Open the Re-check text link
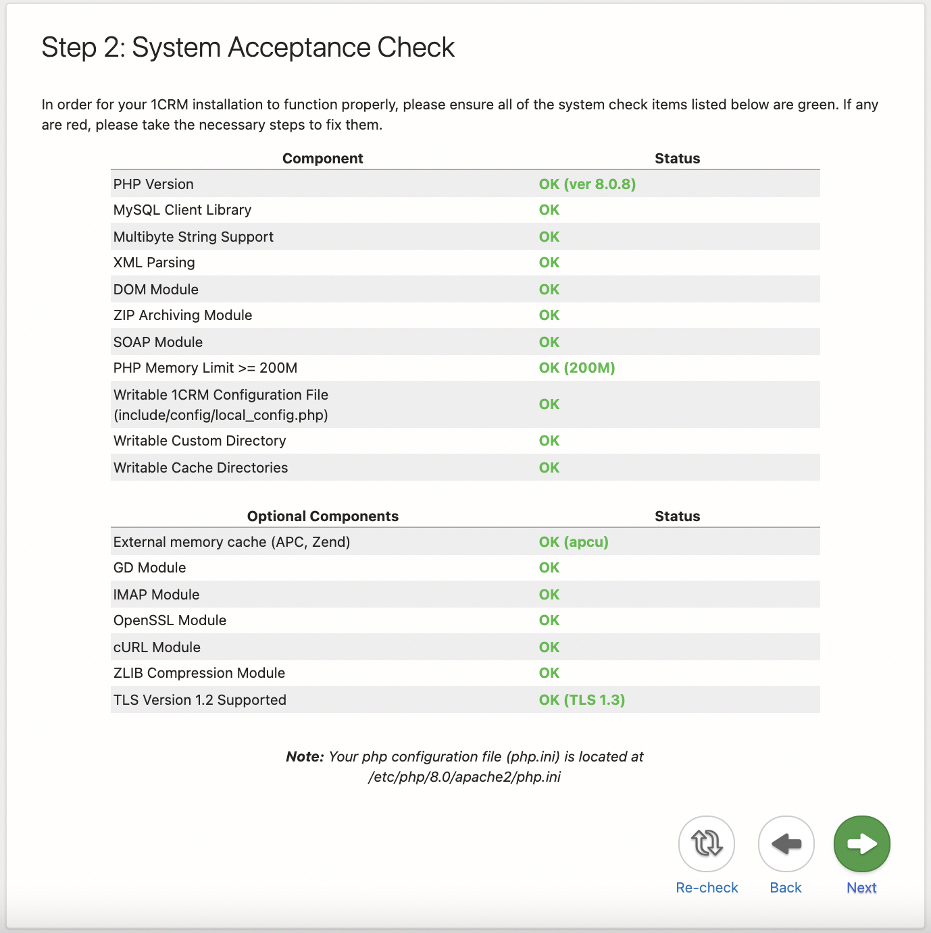 click(707, 888)
